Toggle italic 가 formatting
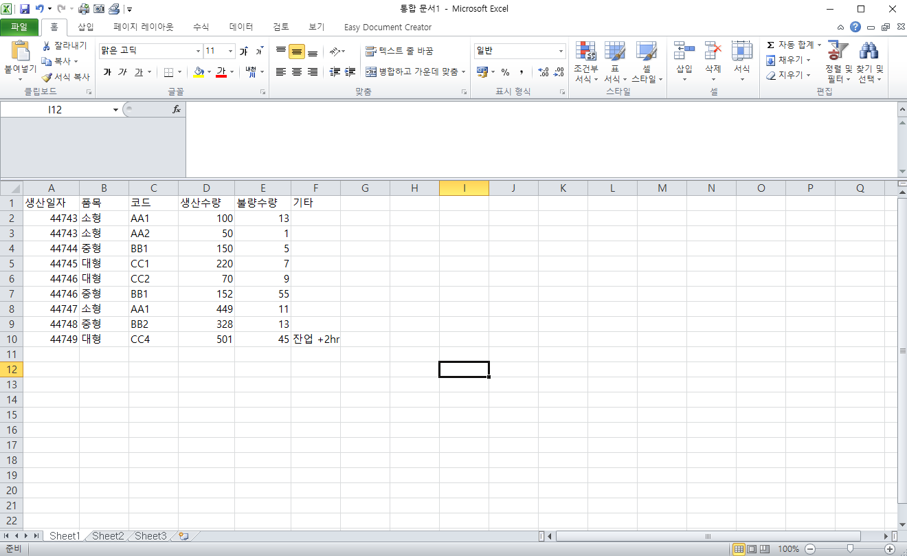Screen dimensions: 907x556 click(122, 71)
